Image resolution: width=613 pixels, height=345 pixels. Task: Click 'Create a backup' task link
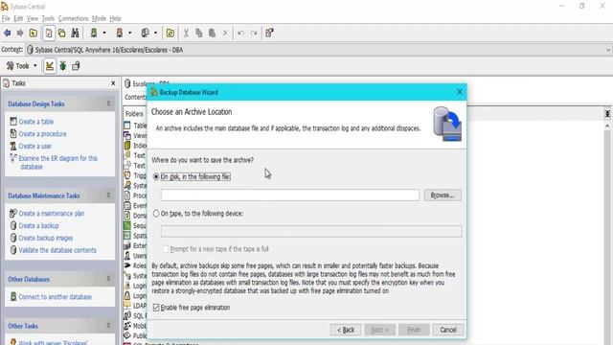[38, 226]
